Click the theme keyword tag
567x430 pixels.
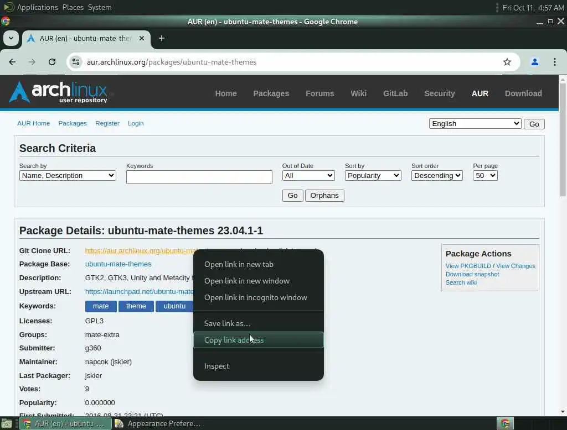pos(136,306)
